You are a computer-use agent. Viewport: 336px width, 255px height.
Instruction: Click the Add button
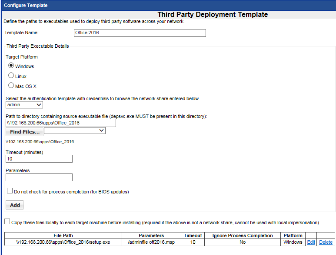pos(15,205)
